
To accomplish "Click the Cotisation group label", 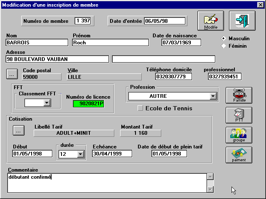I will coord(20,119).
